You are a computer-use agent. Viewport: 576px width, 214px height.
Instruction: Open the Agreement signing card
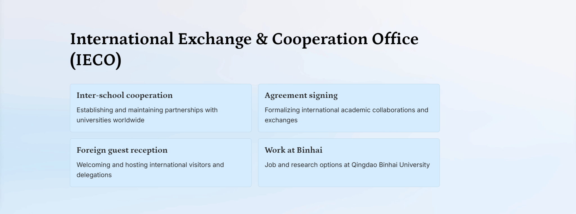[x=349, y=108]
